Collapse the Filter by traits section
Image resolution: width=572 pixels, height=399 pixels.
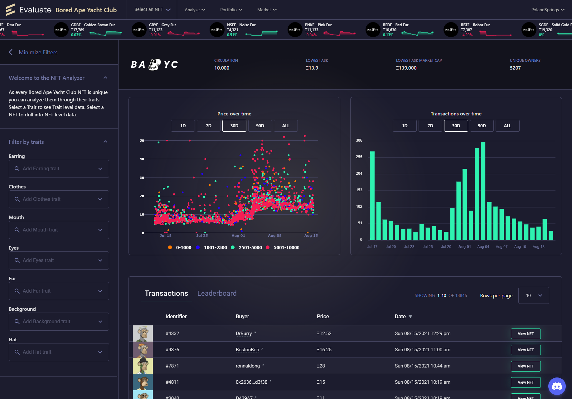tap(105, 142)
